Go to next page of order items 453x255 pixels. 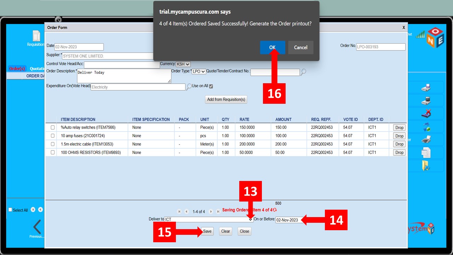211,211
